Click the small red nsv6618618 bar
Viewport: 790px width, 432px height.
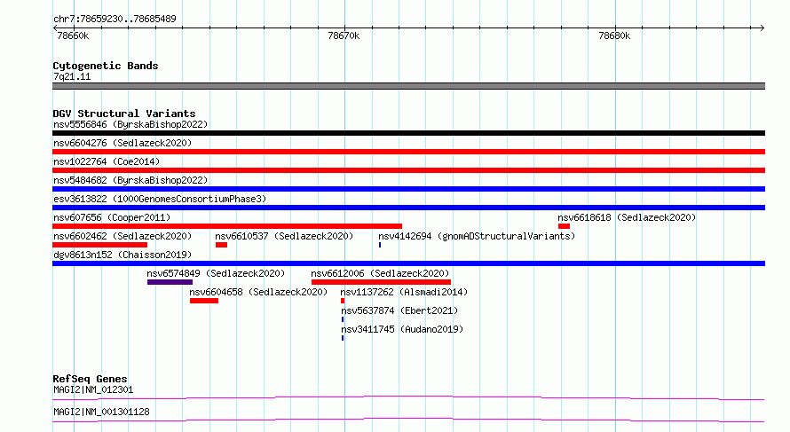[x=564, y=226]
